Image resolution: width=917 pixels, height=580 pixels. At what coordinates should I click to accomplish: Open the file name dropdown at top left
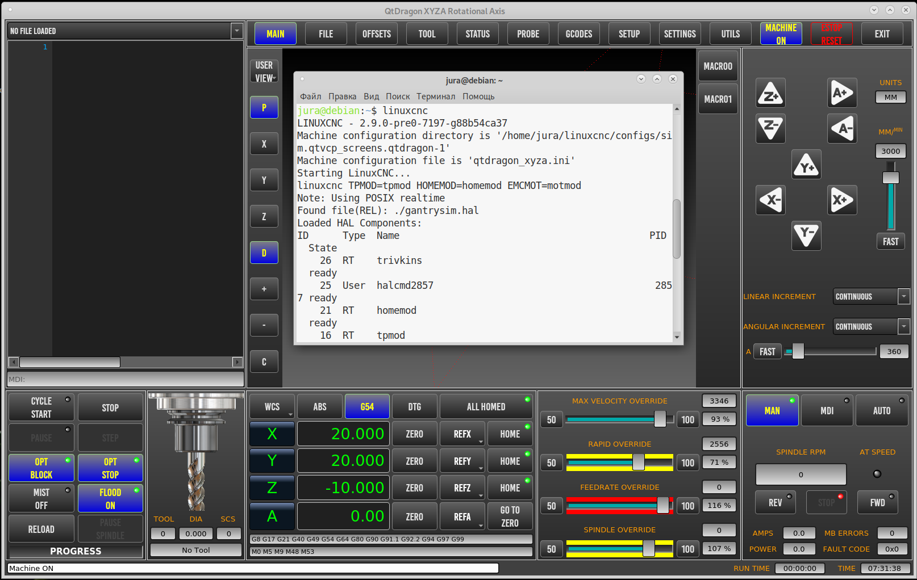pos(237,31)
